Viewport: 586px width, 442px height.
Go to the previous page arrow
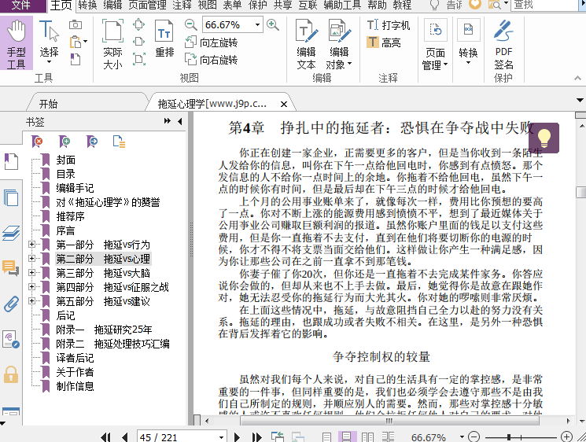pyautogui.click(x=125, y=437)
